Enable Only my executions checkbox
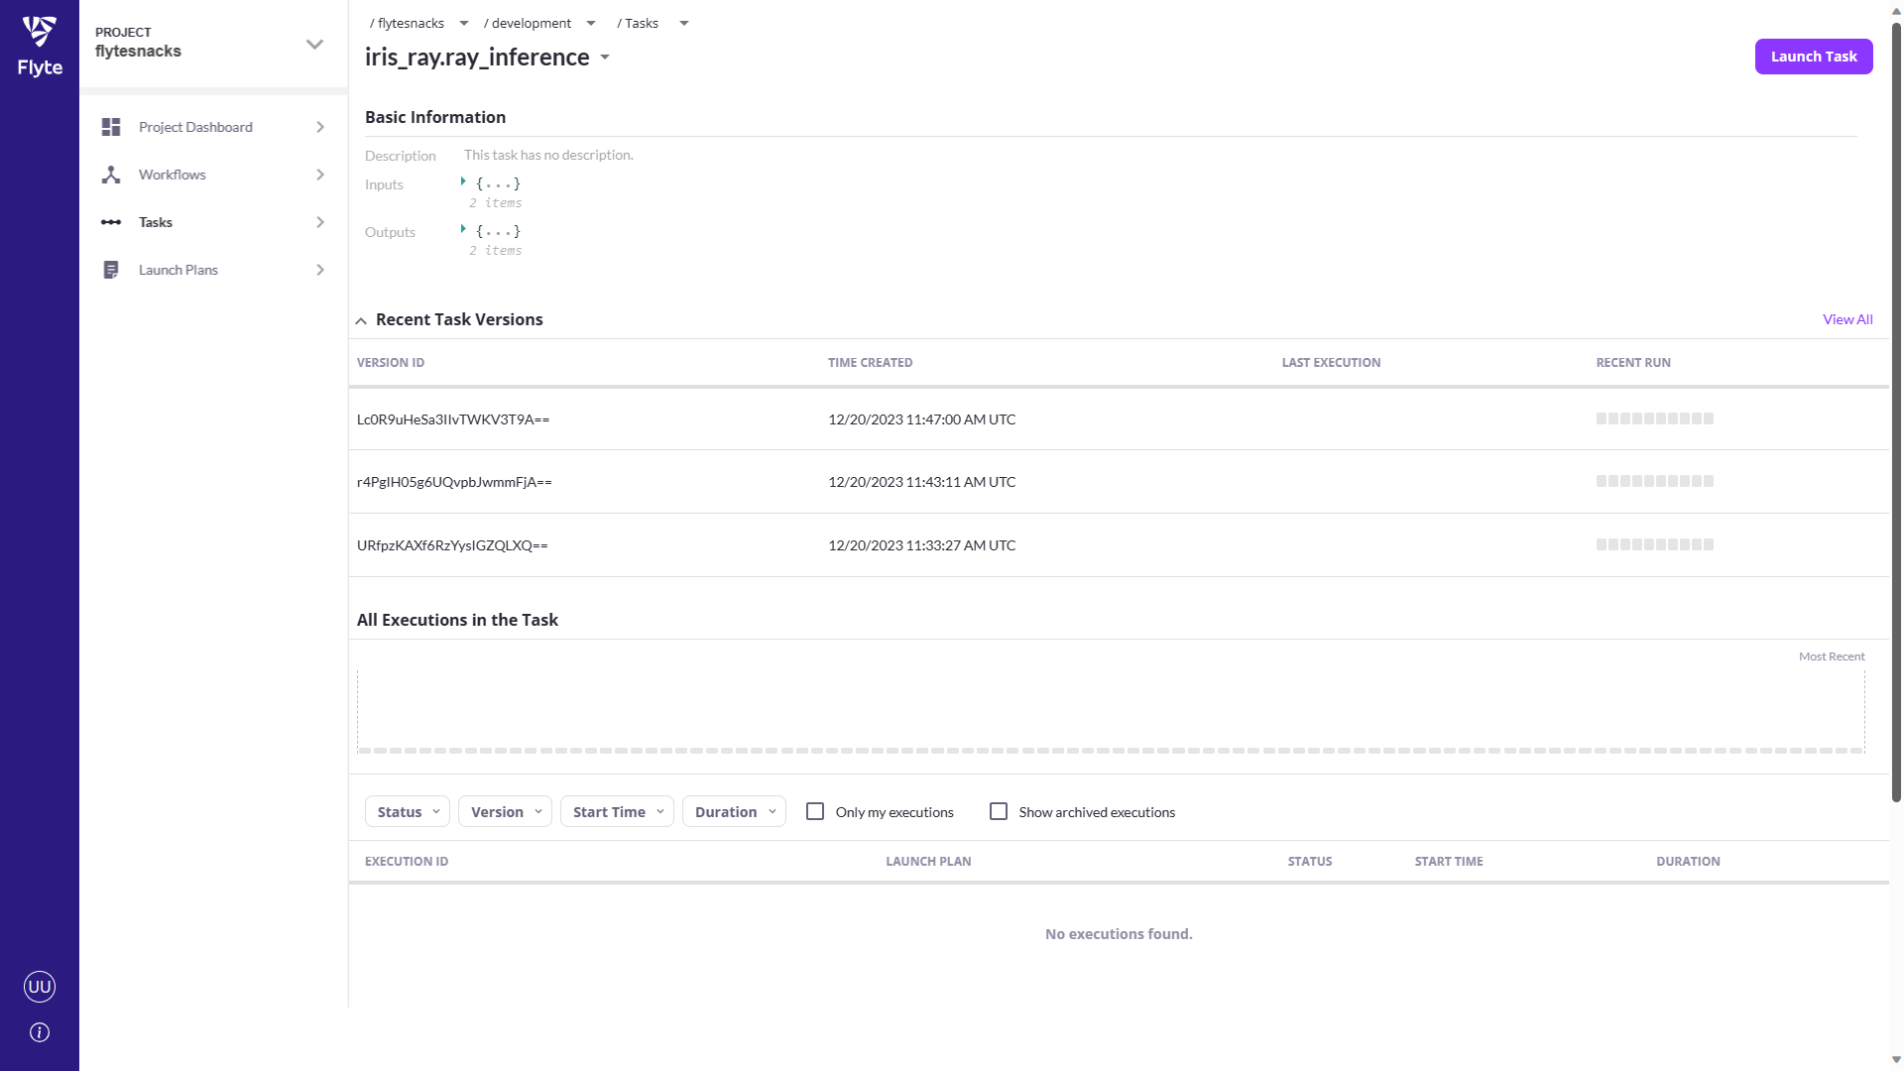This screenshot has height=1071, width=1904. click(x=815, y=811)
